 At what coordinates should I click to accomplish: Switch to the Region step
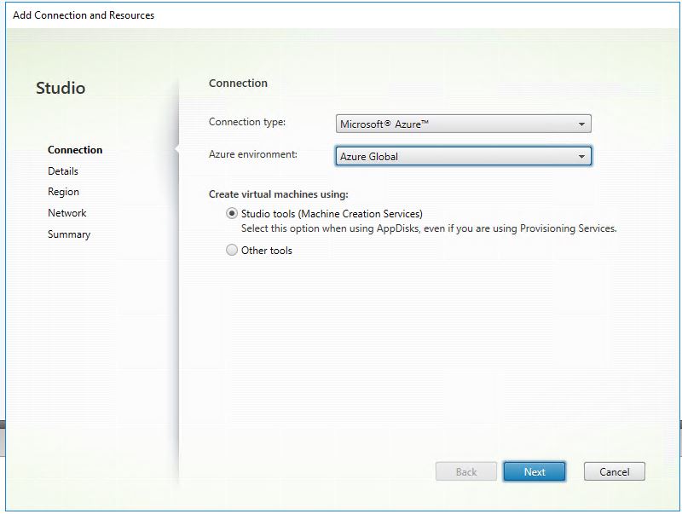coord(63,193)
